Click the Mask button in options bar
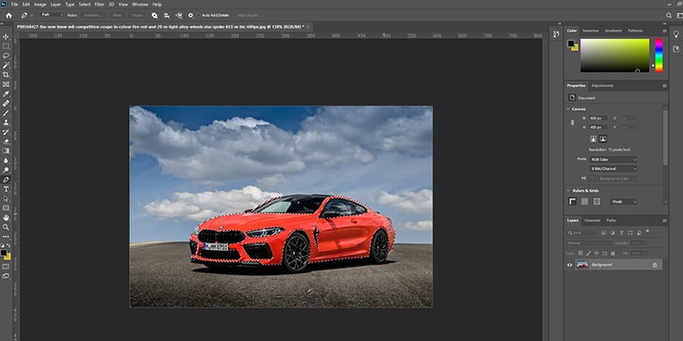The width and height of the screenshot is (683, 341). click(117, 15)
